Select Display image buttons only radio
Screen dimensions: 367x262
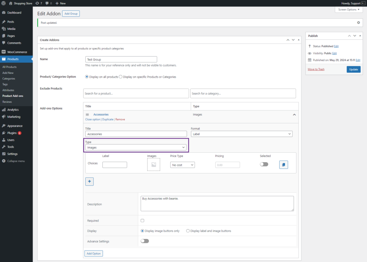[142, 231]
